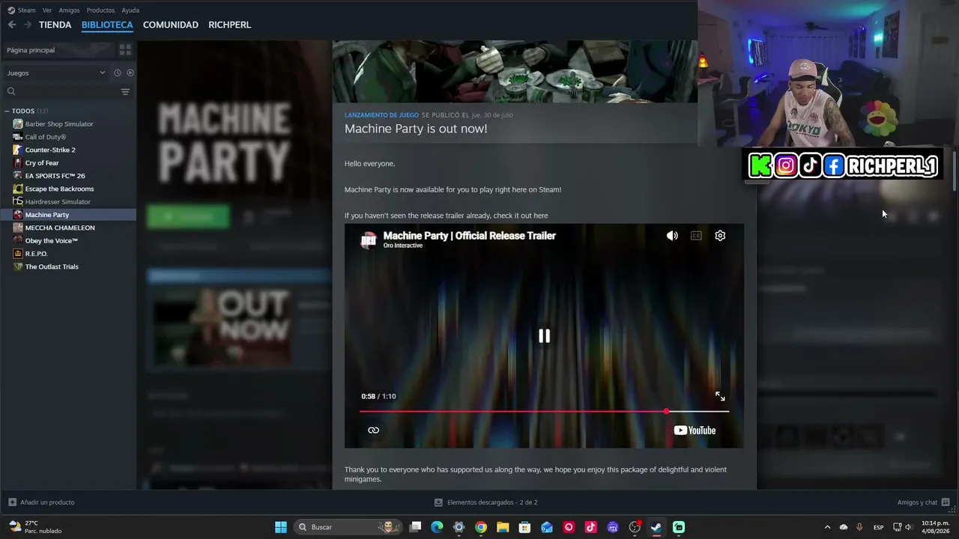Show recently played games via clock icon

point(118,73)
